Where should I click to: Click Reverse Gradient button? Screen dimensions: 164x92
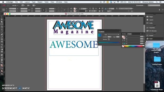tap(109, 39)
